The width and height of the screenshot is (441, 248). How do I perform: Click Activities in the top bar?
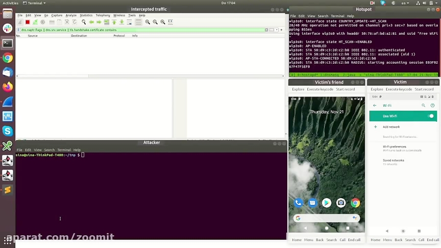10,3
